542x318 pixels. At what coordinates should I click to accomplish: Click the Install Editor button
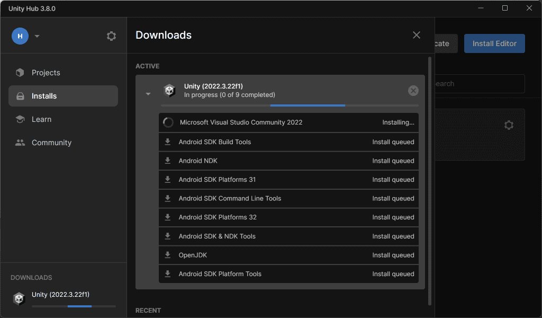coord(494,43)
